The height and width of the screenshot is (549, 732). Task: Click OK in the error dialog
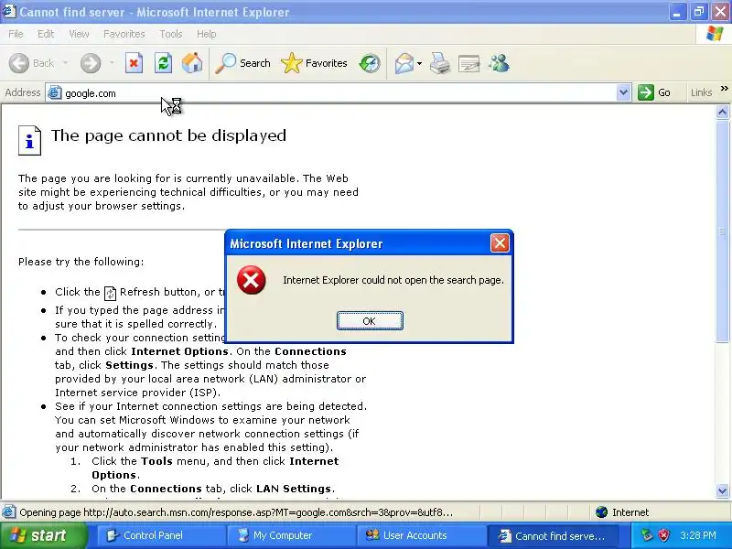click(x=370, y=321)
